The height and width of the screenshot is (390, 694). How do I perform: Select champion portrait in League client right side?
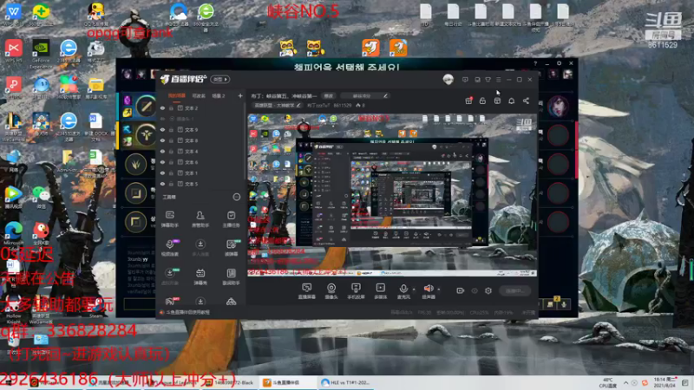pyautogui.click(x=558, y=107)
